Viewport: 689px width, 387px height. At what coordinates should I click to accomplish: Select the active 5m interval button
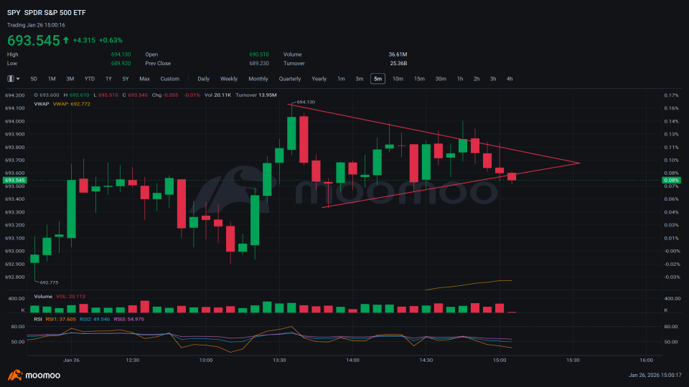[378, 79]
